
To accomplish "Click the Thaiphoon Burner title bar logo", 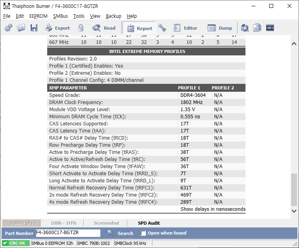I will click(7, 6).
